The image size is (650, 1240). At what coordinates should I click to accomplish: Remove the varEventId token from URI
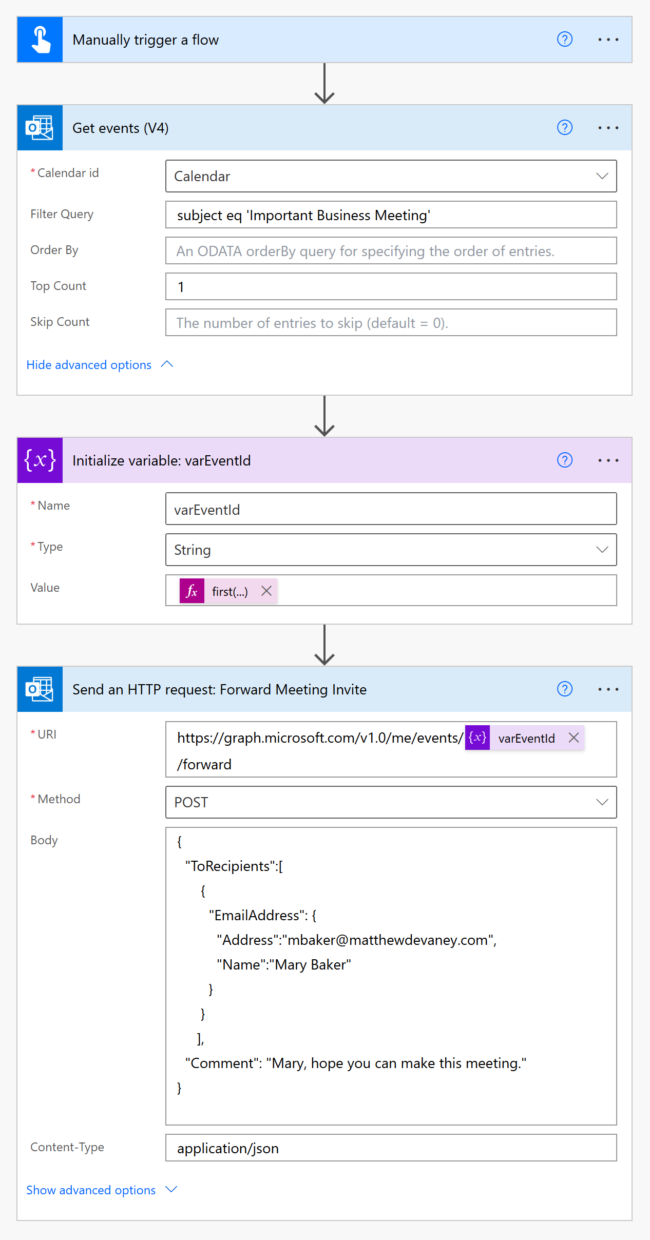coord(574,738)
